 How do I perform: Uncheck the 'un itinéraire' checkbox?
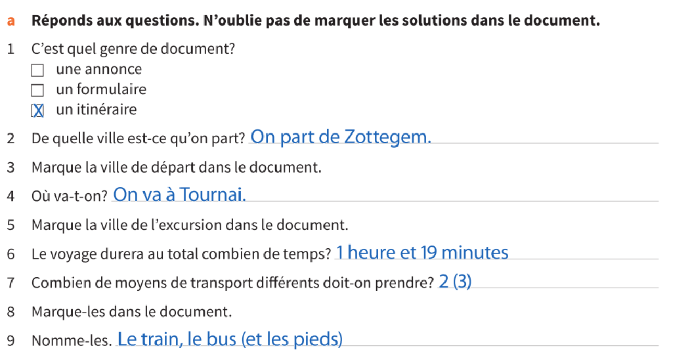click(x=38, y=111)
